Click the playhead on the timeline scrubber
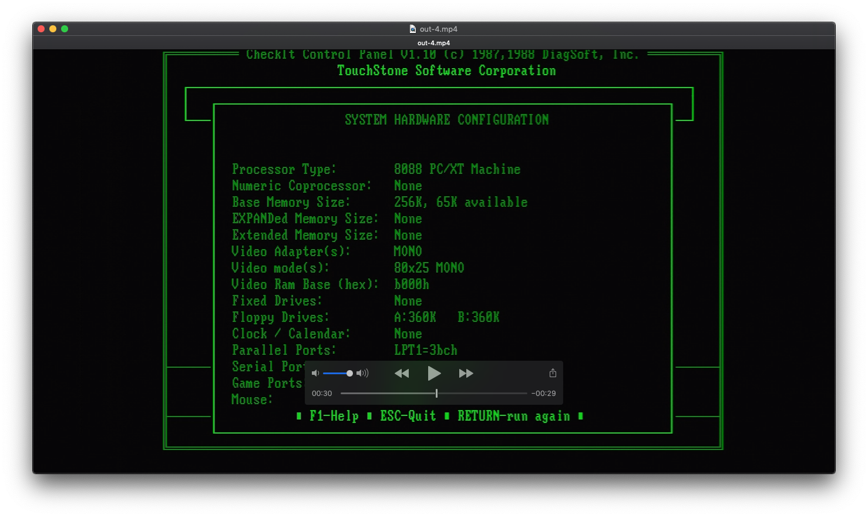 pyautogui.click(x=436, y=393)
